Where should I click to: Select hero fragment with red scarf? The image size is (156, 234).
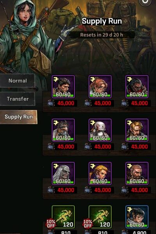click(x=137, y=87)
